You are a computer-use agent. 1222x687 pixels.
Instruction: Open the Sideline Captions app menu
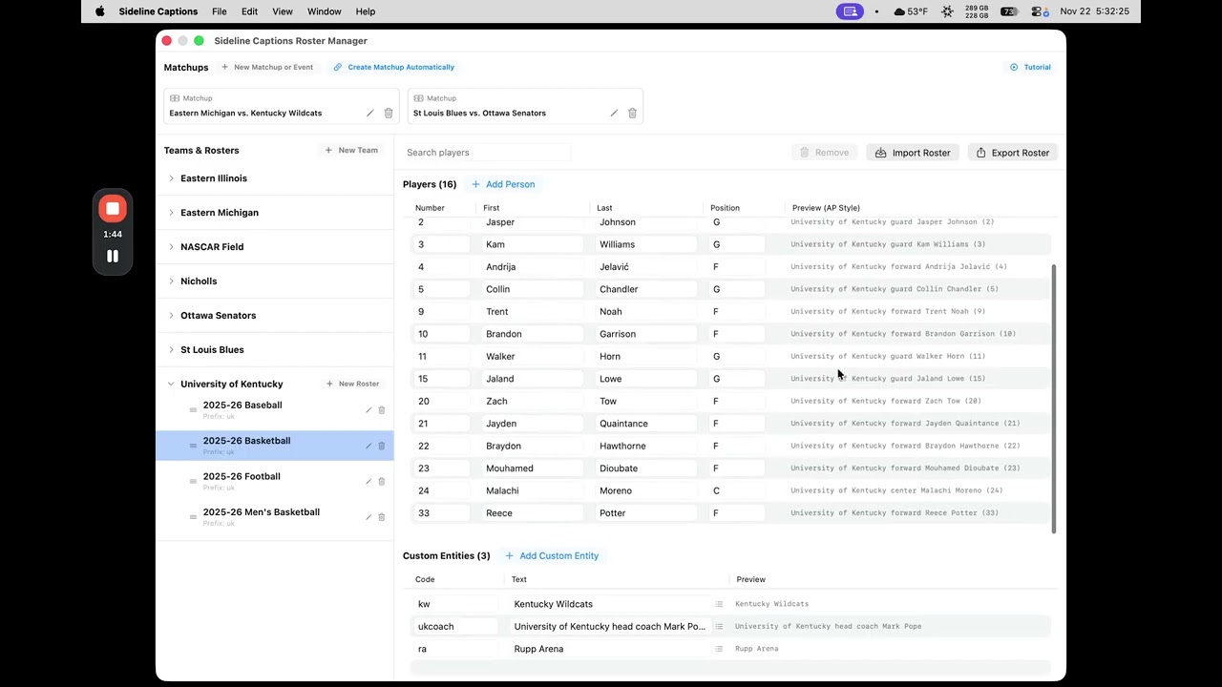click(158, 11)
